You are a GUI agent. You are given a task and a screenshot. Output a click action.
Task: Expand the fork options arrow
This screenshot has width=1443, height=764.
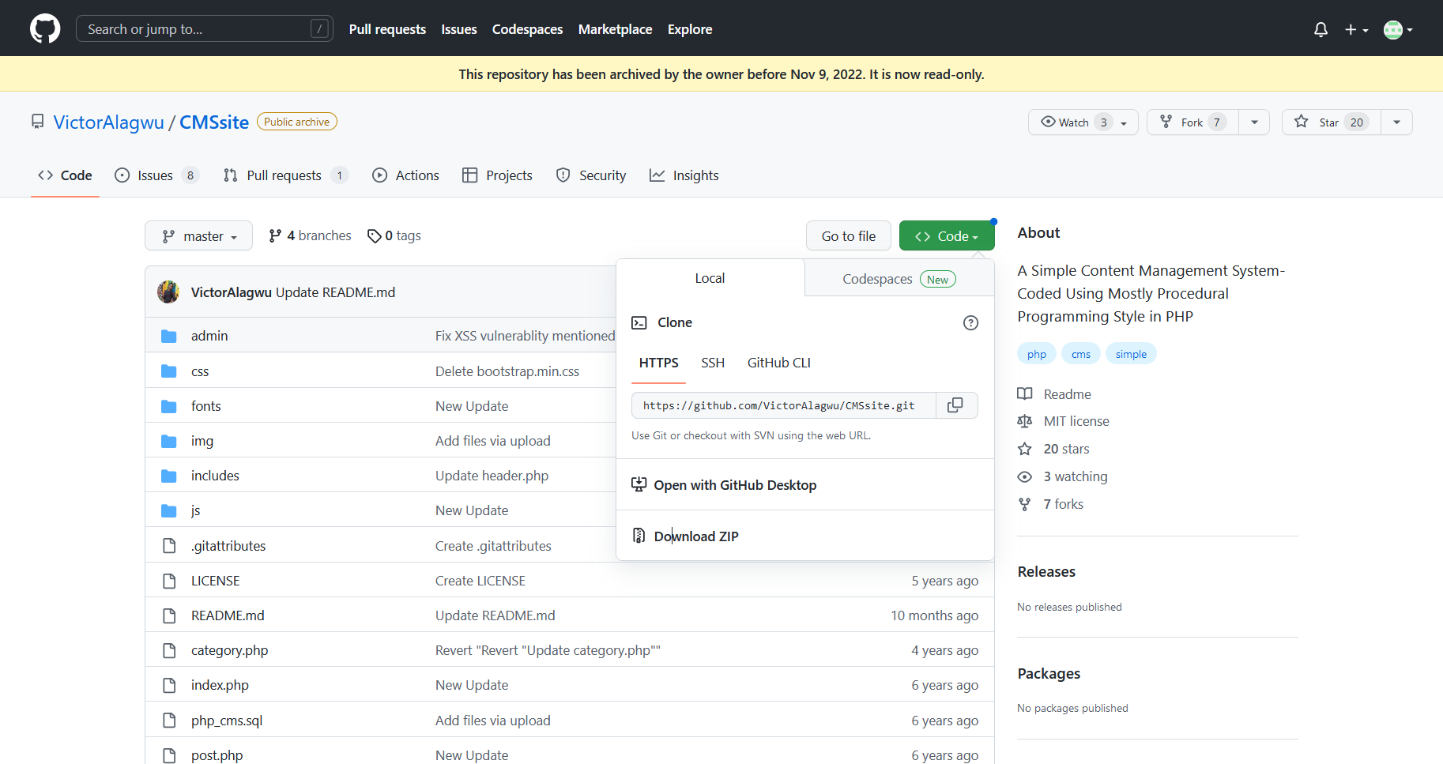pos(1254,122)
